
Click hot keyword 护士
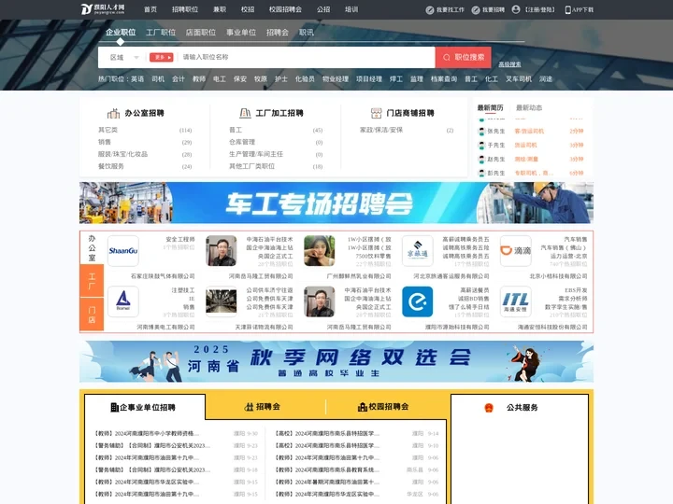click(281, 78)
